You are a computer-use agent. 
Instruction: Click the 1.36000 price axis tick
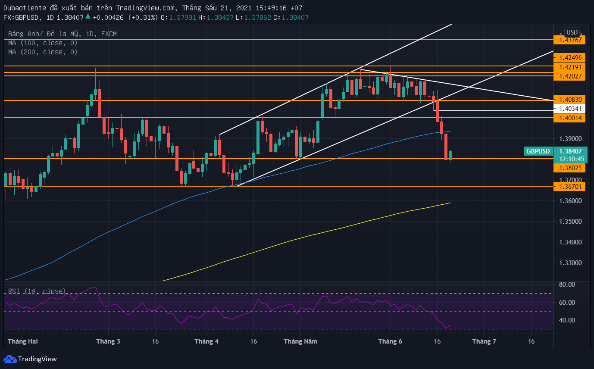tap(570, 201)
